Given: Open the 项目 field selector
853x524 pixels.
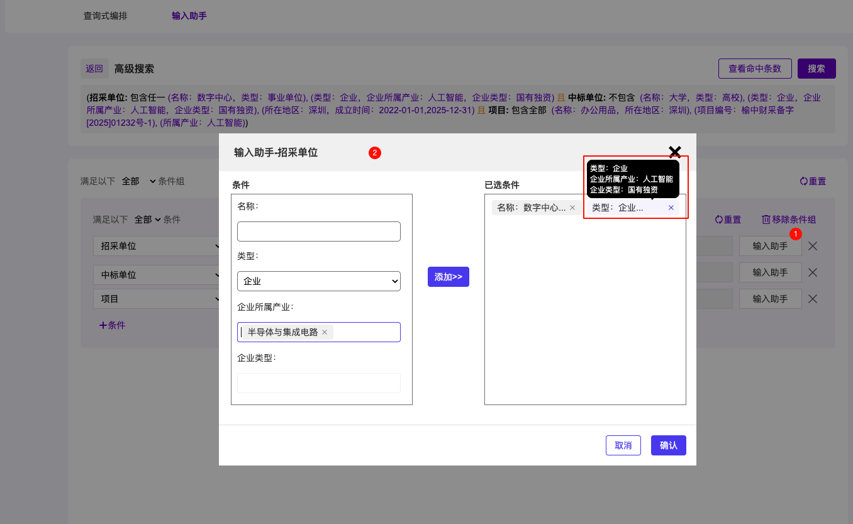Looking at the screenshot, I should point(157,299).
